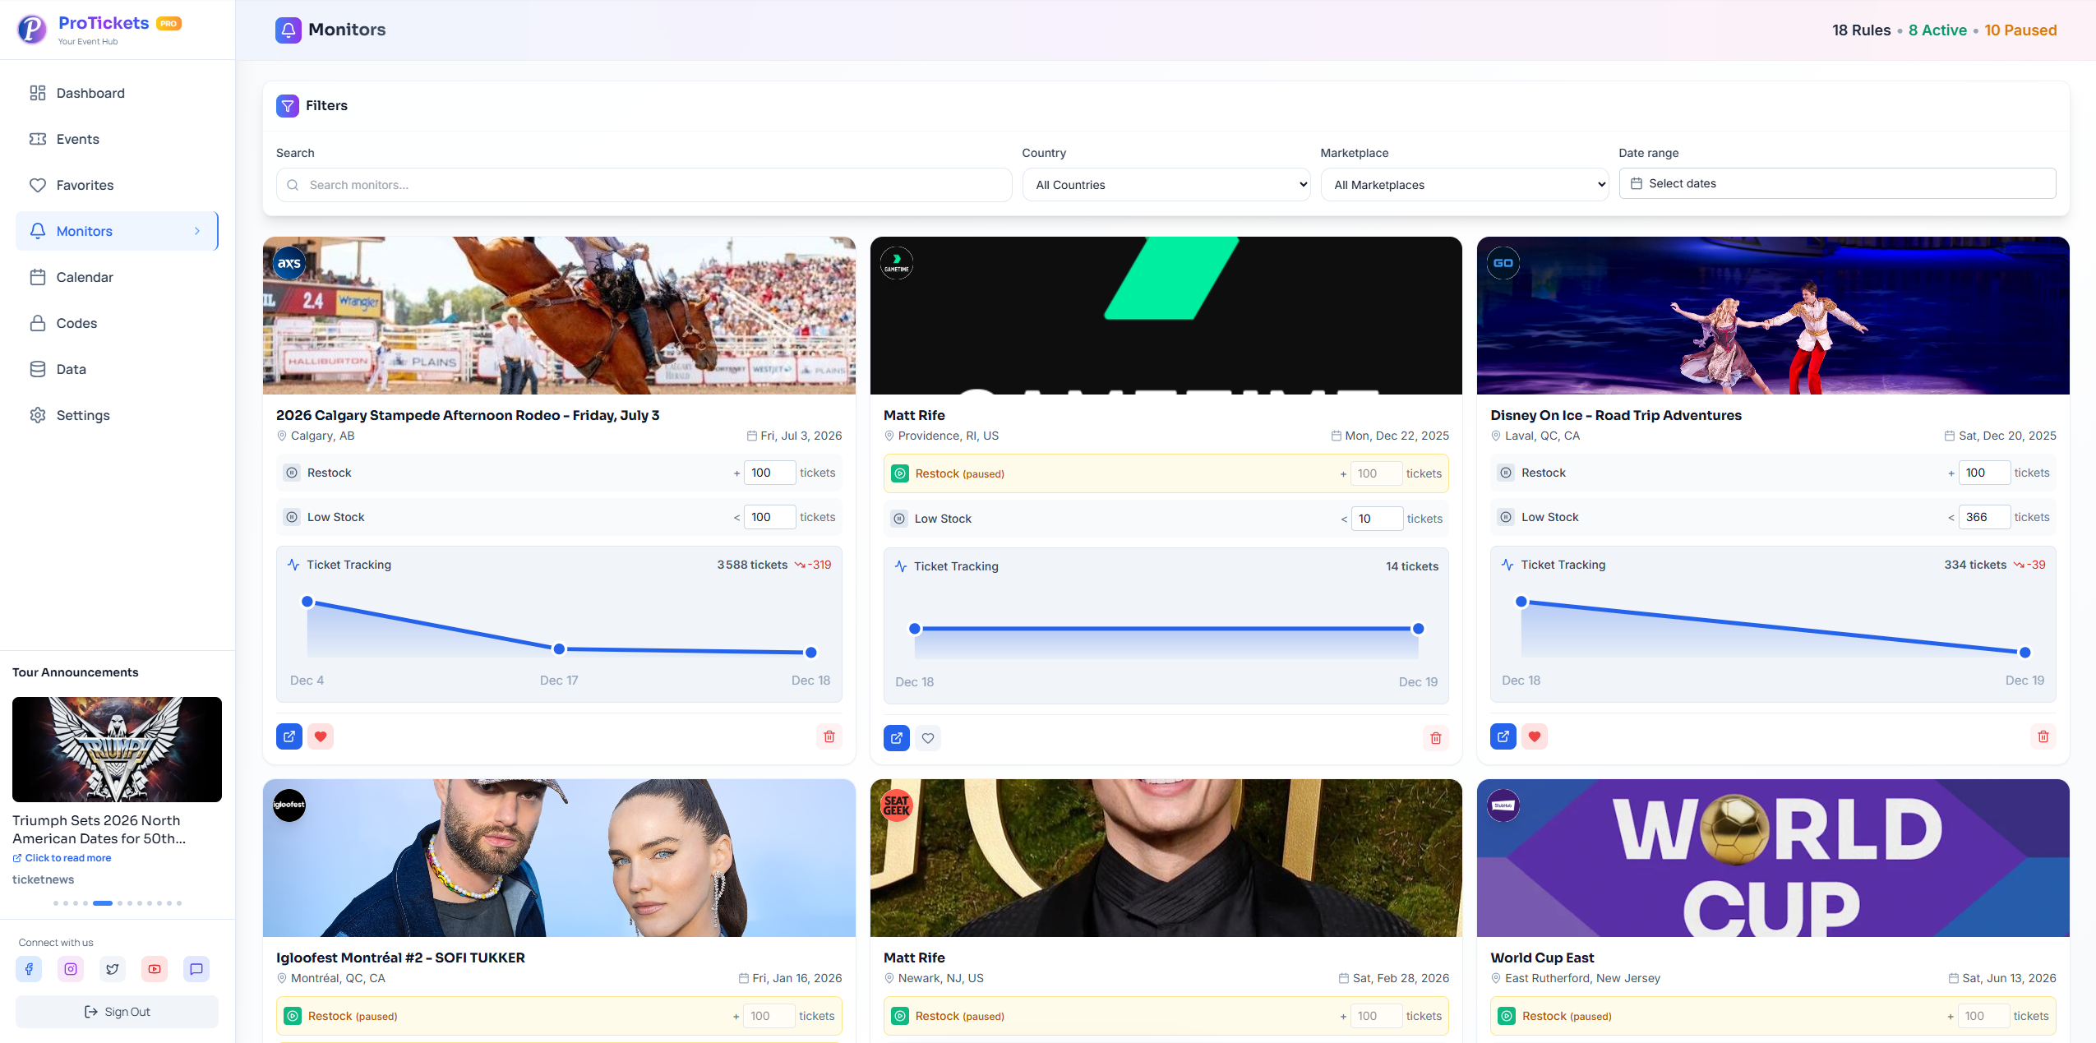Select the Dashboard icon in the sidebar

point(39,93)
